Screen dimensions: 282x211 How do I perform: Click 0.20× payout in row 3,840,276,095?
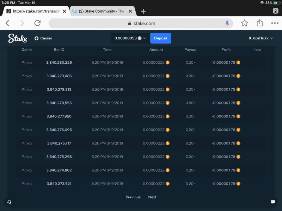(x=190, y=130)
